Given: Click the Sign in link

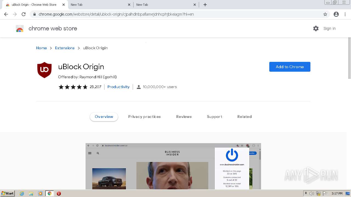Looking at the screenshot, I should pos(329,28).
